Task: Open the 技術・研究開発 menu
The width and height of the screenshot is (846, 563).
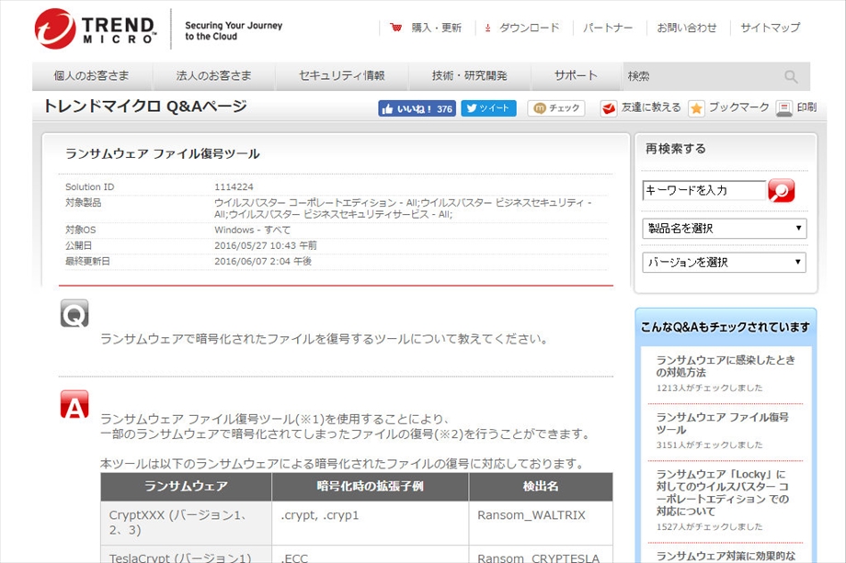Action: point(469,76)
